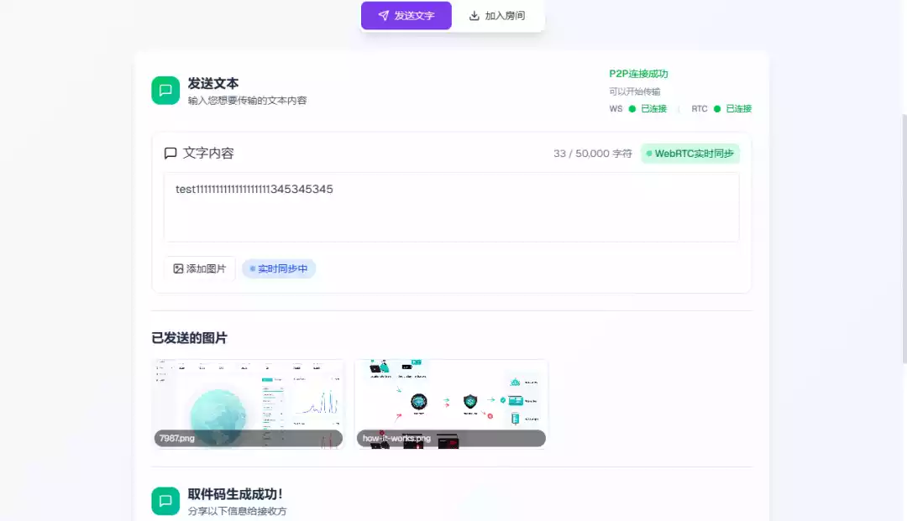Open the how-it-works.png image thumbnail
Image resolution: width=907 pixels, height=521 pixels.
coord(451,404)
